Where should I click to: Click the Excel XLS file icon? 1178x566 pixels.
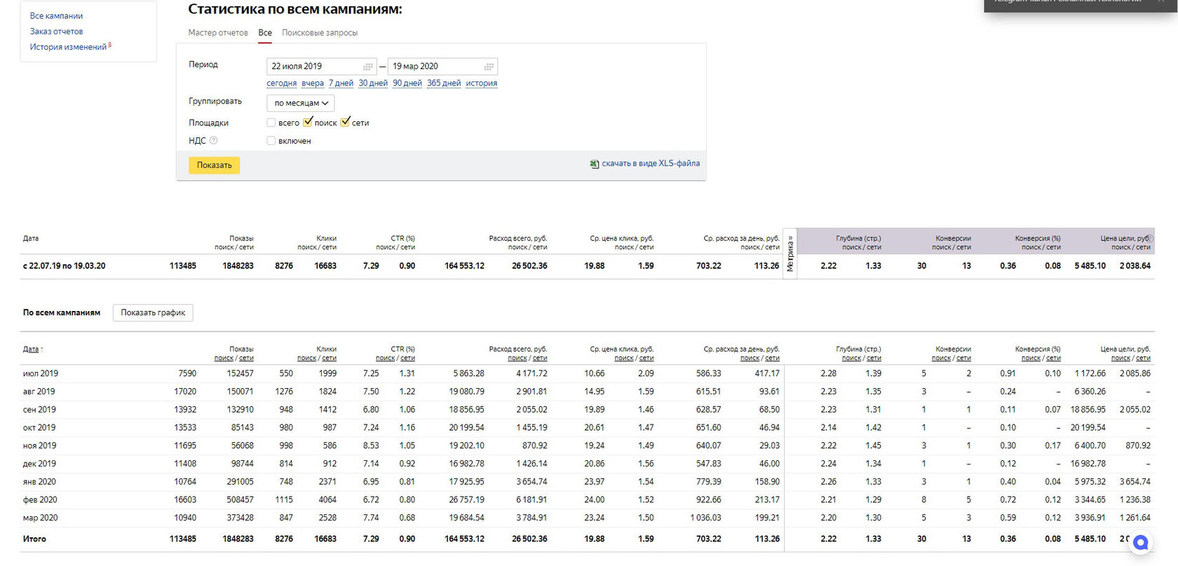595,164
